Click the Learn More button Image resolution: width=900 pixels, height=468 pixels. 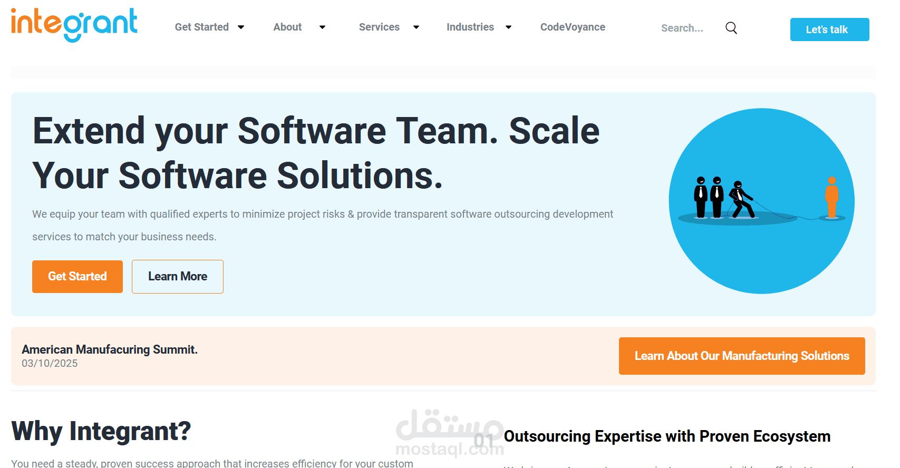pos(178,277)
